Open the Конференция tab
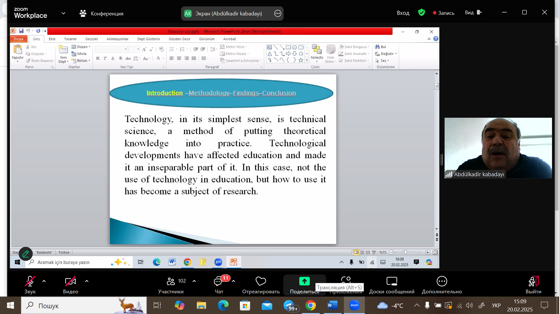 click(x=101, y=13)
